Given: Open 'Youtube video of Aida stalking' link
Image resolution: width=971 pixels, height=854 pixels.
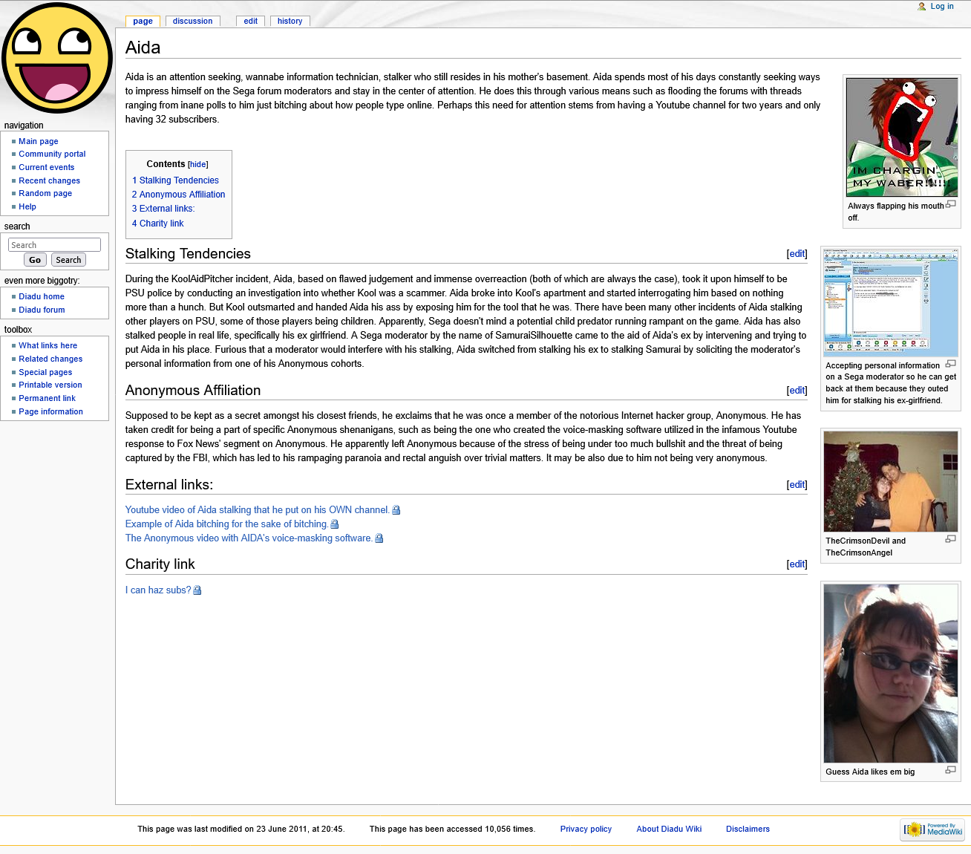Looking at the screenshot, I should [258, 510].
